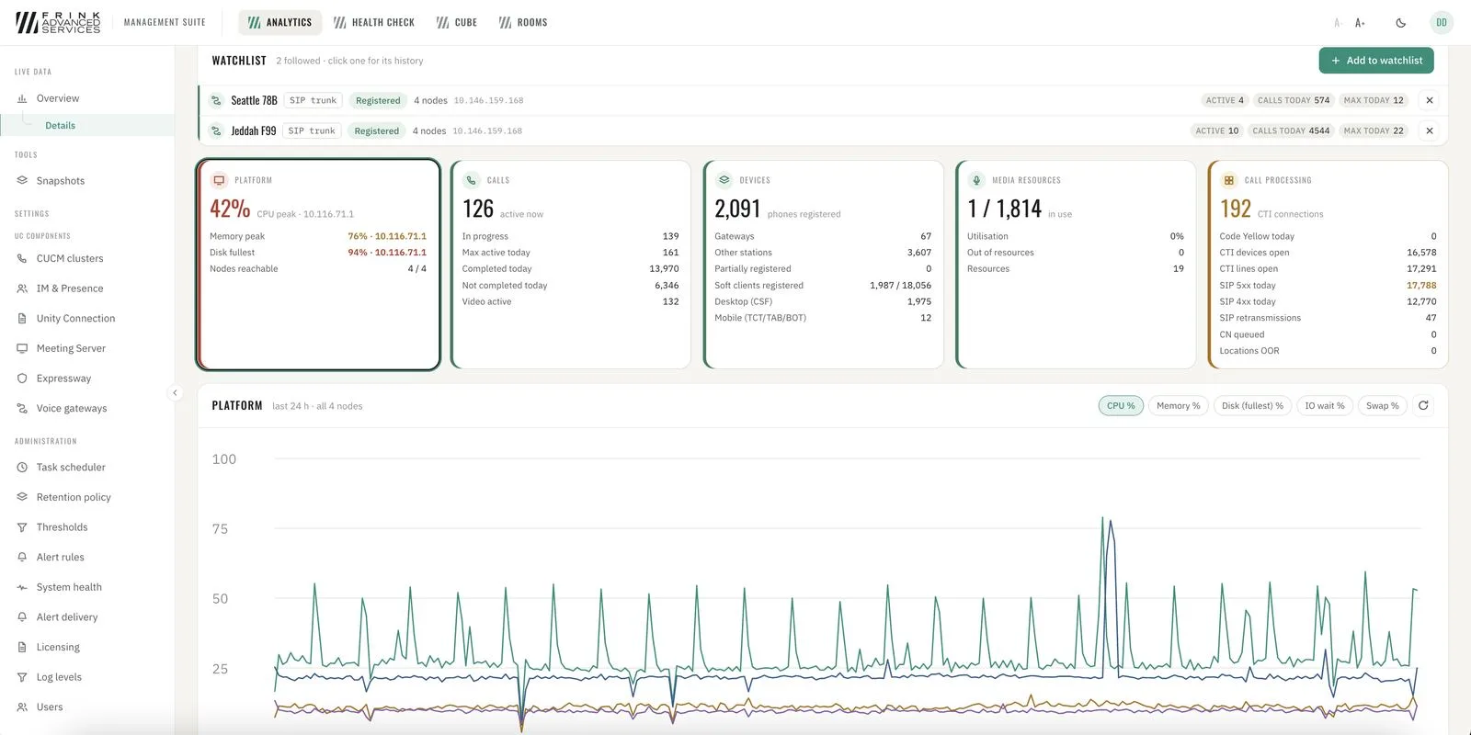This screenshot has height=735, width=1471.
Task: Click the Calls card phone icon
Action: click(x=471, y=180)
